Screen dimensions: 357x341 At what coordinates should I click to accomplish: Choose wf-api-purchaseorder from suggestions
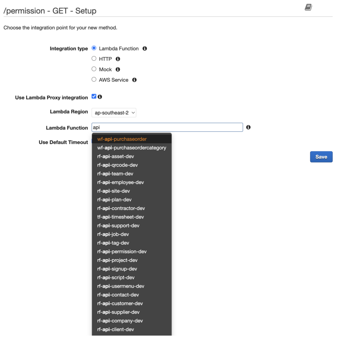[122, 139]
